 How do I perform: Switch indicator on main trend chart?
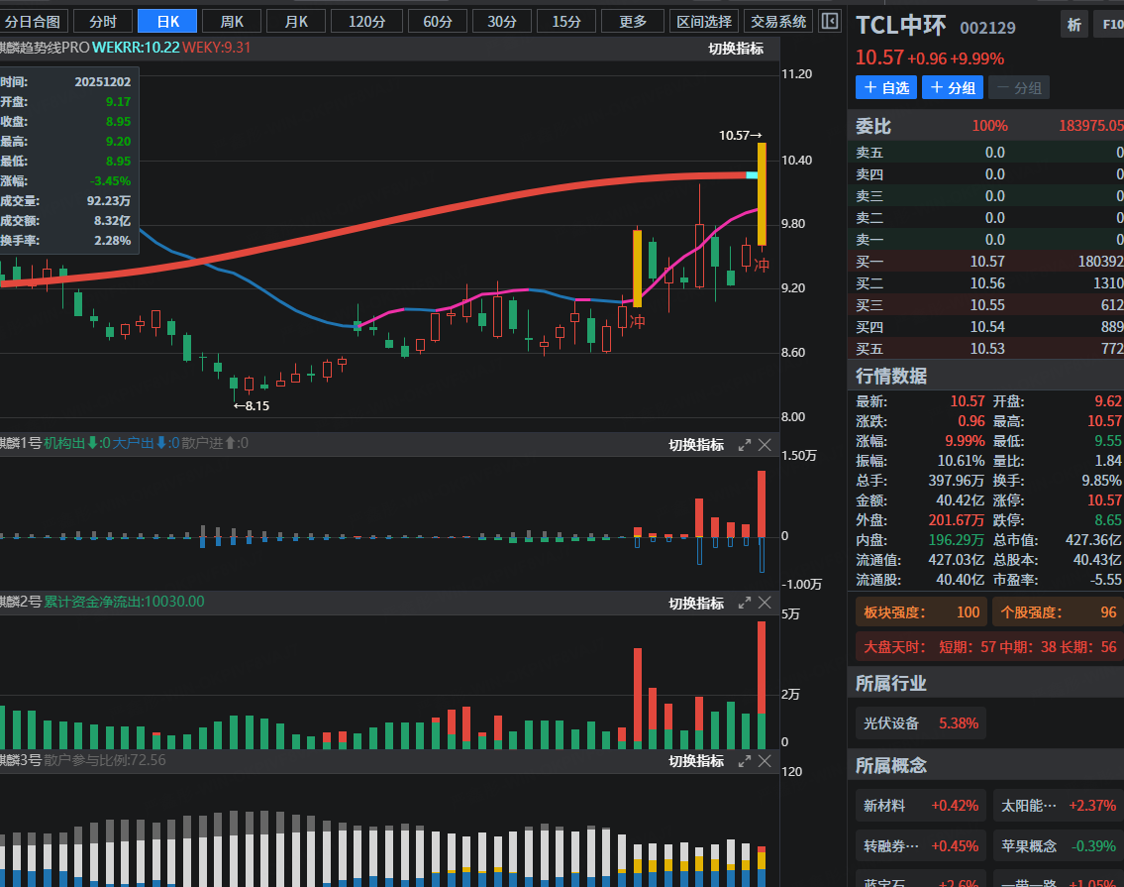tap(736, 48)
